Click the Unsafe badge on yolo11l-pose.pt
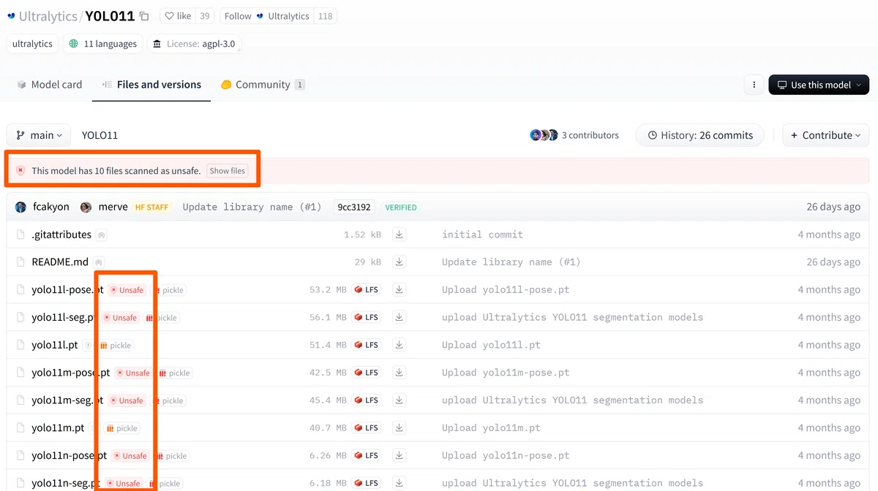This screenshot has width=878, height=491. [127, 290]
